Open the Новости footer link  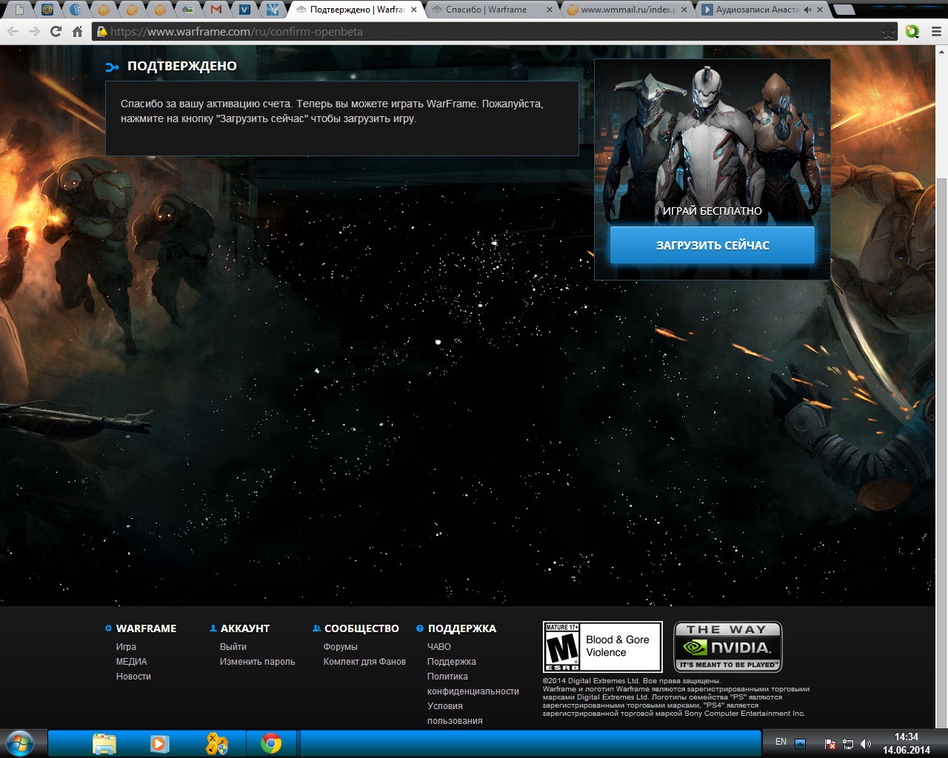pyautogui.click(x=133, y=677)
